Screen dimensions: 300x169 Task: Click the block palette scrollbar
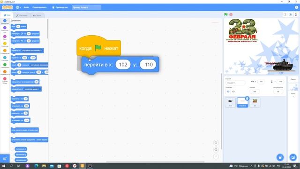click(47, 29)
